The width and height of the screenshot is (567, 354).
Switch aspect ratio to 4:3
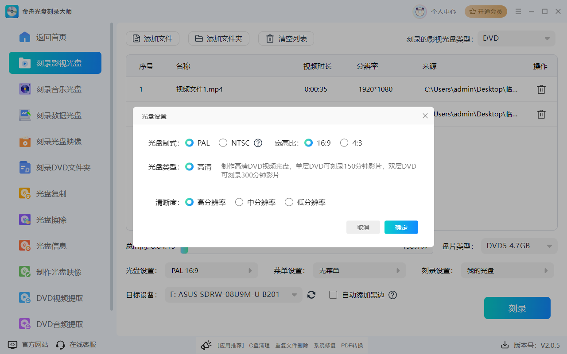(344, 142)
